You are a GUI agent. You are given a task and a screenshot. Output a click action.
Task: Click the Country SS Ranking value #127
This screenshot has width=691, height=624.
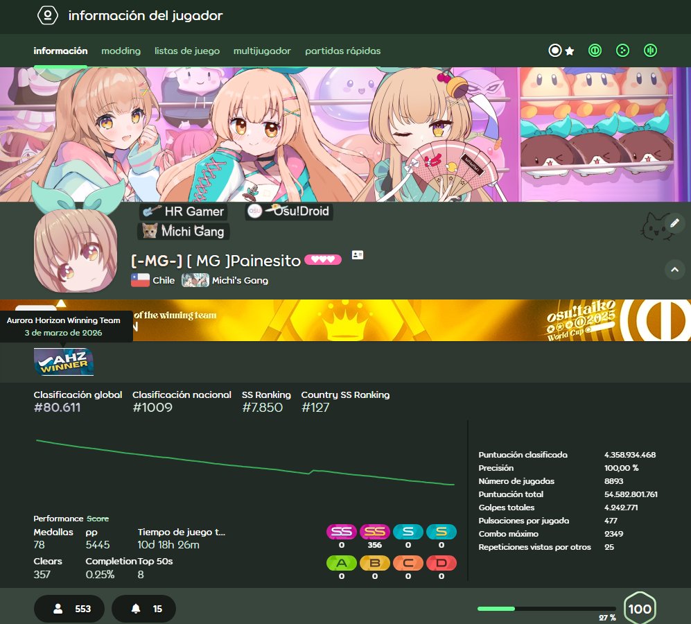[x=315, y=408]
